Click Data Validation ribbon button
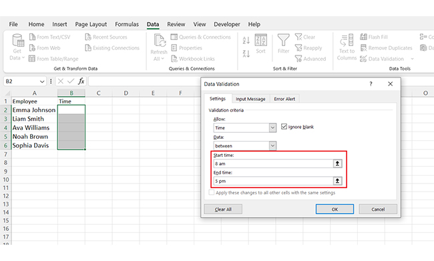This screenshot has width=434, height=261. point(382,59)
